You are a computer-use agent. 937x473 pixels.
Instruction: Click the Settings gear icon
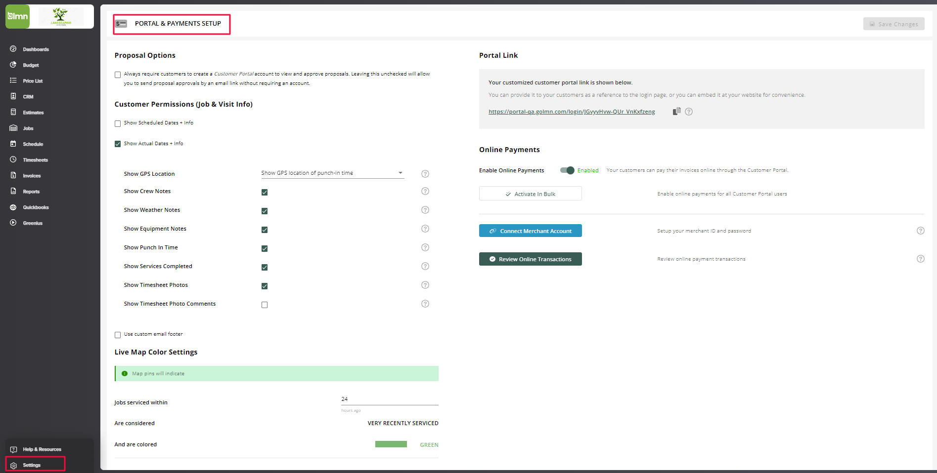[13, 465]
